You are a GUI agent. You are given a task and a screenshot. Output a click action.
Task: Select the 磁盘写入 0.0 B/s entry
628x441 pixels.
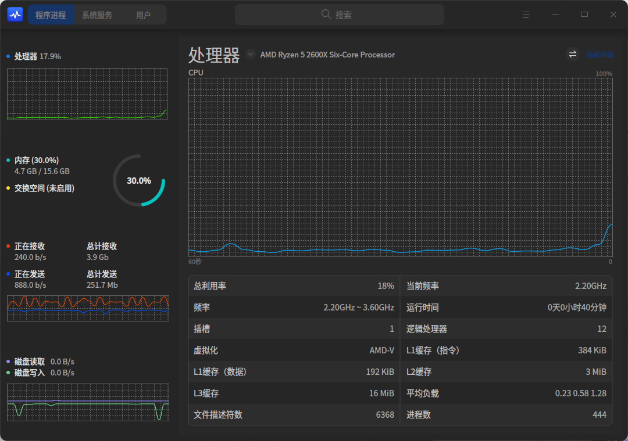point(41,373)
